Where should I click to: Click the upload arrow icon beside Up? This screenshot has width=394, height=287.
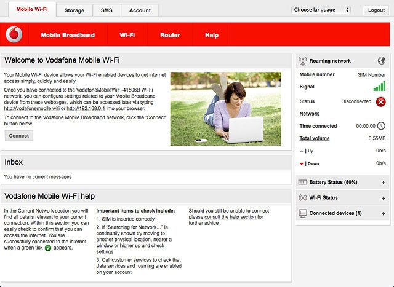[302, 151]
